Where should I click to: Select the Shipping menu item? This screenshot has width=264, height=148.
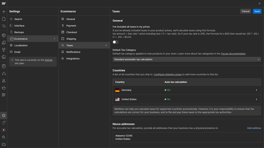[x=71, y=39]
